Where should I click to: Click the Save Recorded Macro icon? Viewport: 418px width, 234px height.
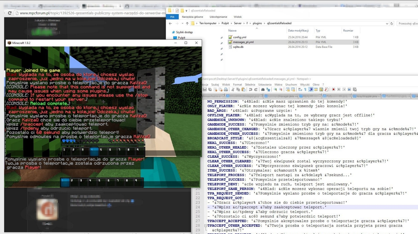(x=355, y=90)
